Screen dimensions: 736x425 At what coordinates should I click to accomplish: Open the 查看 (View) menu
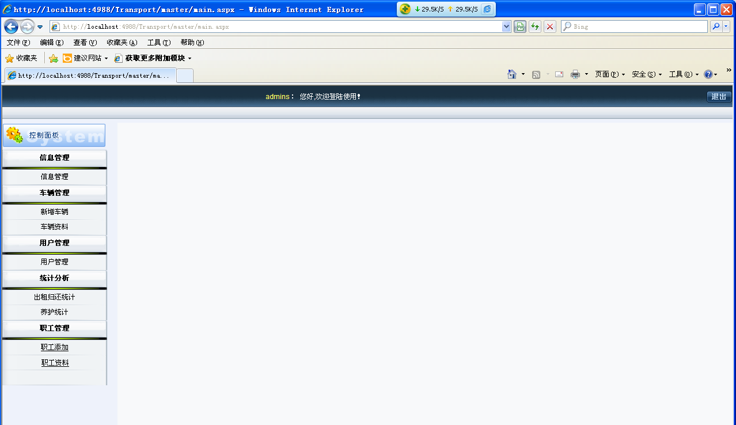pos(85,43)
